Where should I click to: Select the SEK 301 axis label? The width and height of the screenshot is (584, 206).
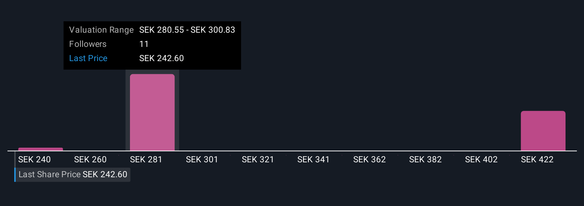pos(202,159)
